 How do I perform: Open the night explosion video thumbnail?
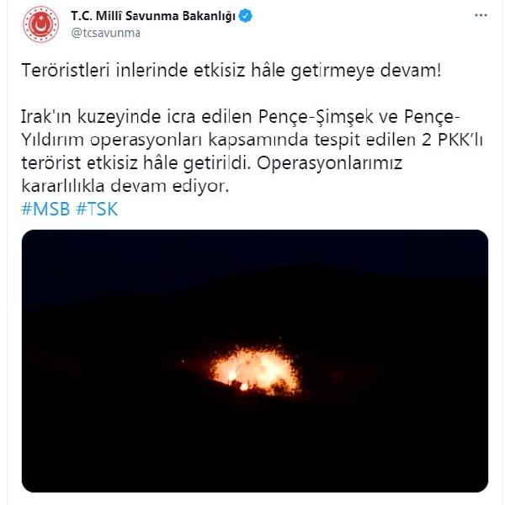click(255, 361)
